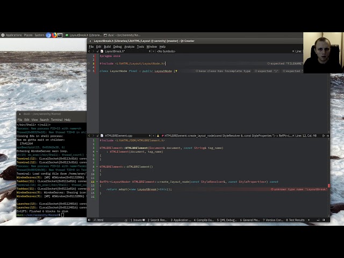Close the LayoutBreak.h document
This screenshot has height=258, width=344.
point(153,52)
